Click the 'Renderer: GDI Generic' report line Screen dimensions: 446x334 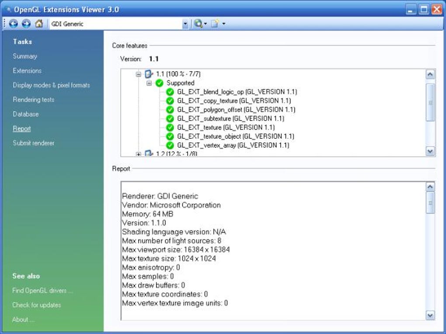pos(160,196)
